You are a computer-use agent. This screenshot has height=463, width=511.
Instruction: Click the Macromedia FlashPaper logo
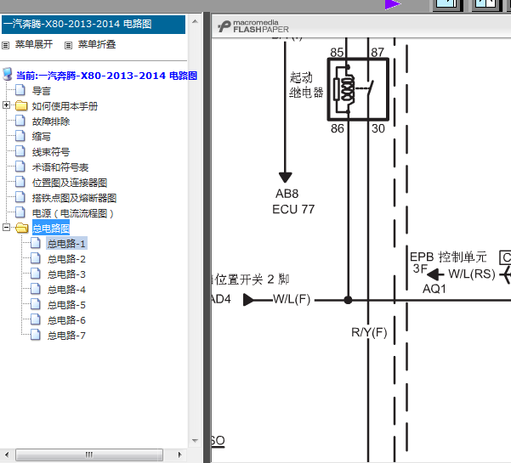pyautogui.click(x=253, y=26)
